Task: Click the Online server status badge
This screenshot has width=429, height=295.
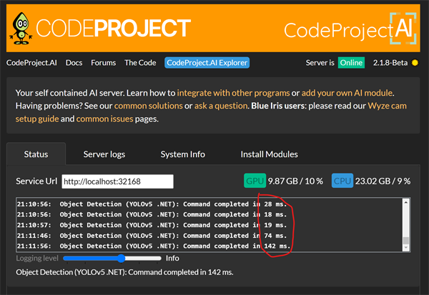Action: click(x=351, y=63)
